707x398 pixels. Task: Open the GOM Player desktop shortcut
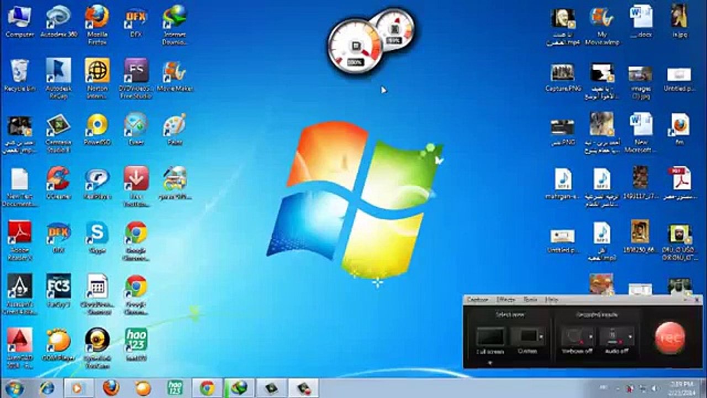point(59,345)
